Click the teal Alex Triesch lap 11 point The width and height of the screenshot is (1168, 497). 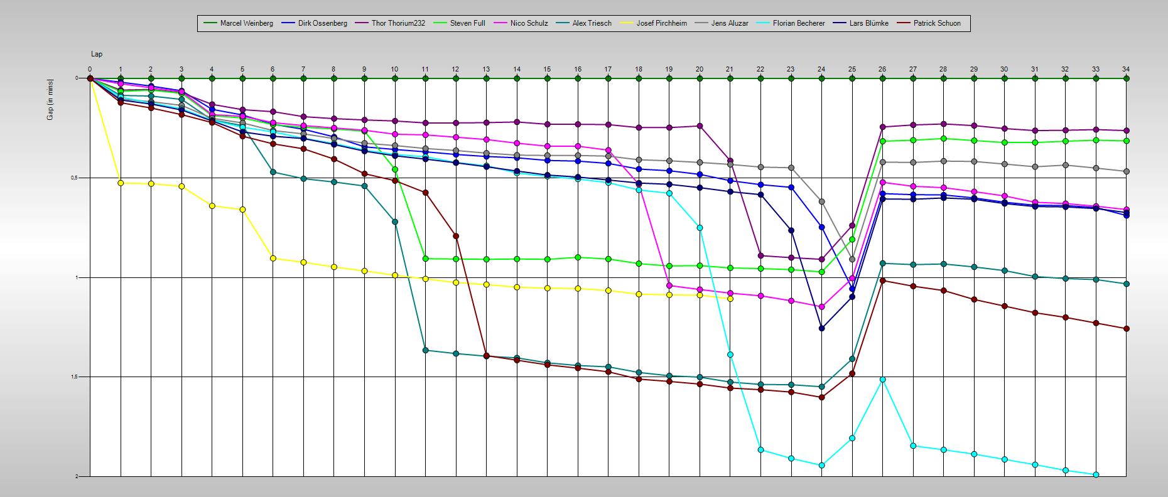[426, 350]
